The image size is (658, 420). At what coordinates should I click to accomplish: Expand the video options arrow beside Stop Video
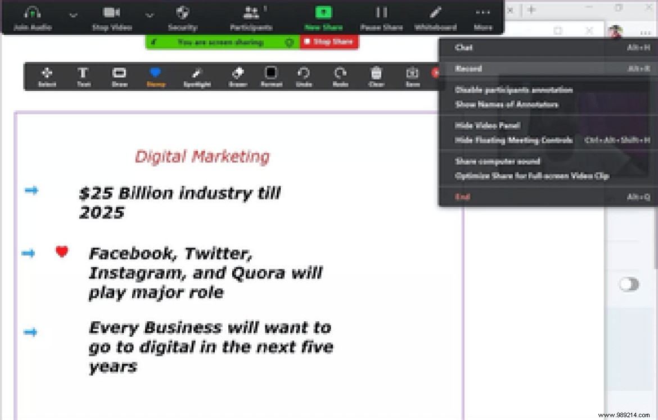pyautogui.click(x=150, y=15)
